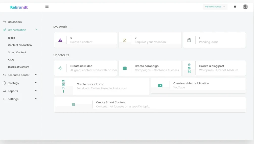Click the WordPress icon on blog card
254x144 pixels.
pyautogui.click(x=189, y=65)
